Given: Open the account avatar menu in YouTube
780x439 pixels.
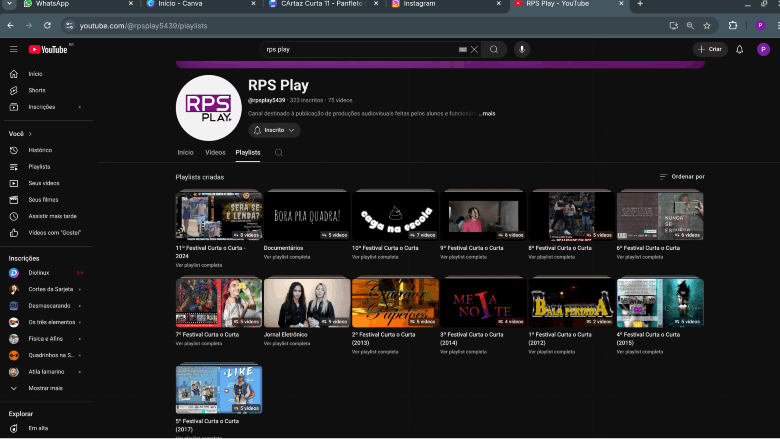Looking at the screenshot, I should [763, 49].
